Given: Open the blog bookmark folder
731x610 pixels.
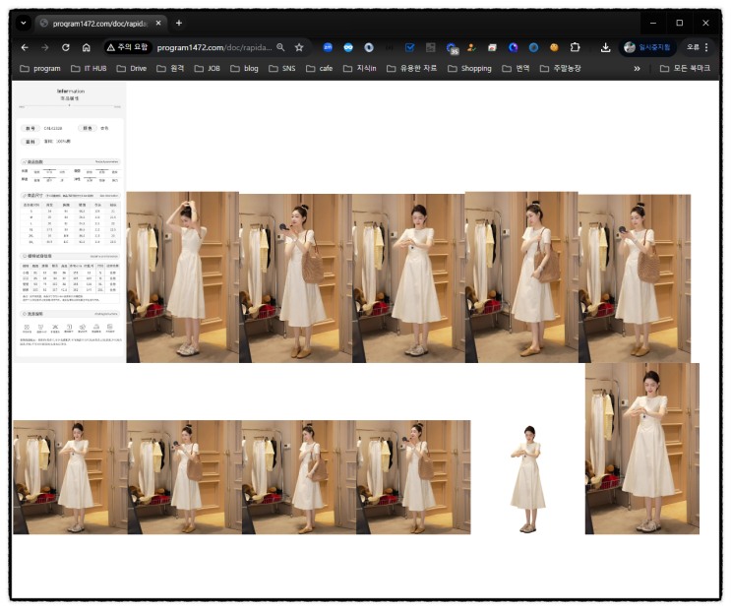Looking at the screenshot, I should point(243,69).
